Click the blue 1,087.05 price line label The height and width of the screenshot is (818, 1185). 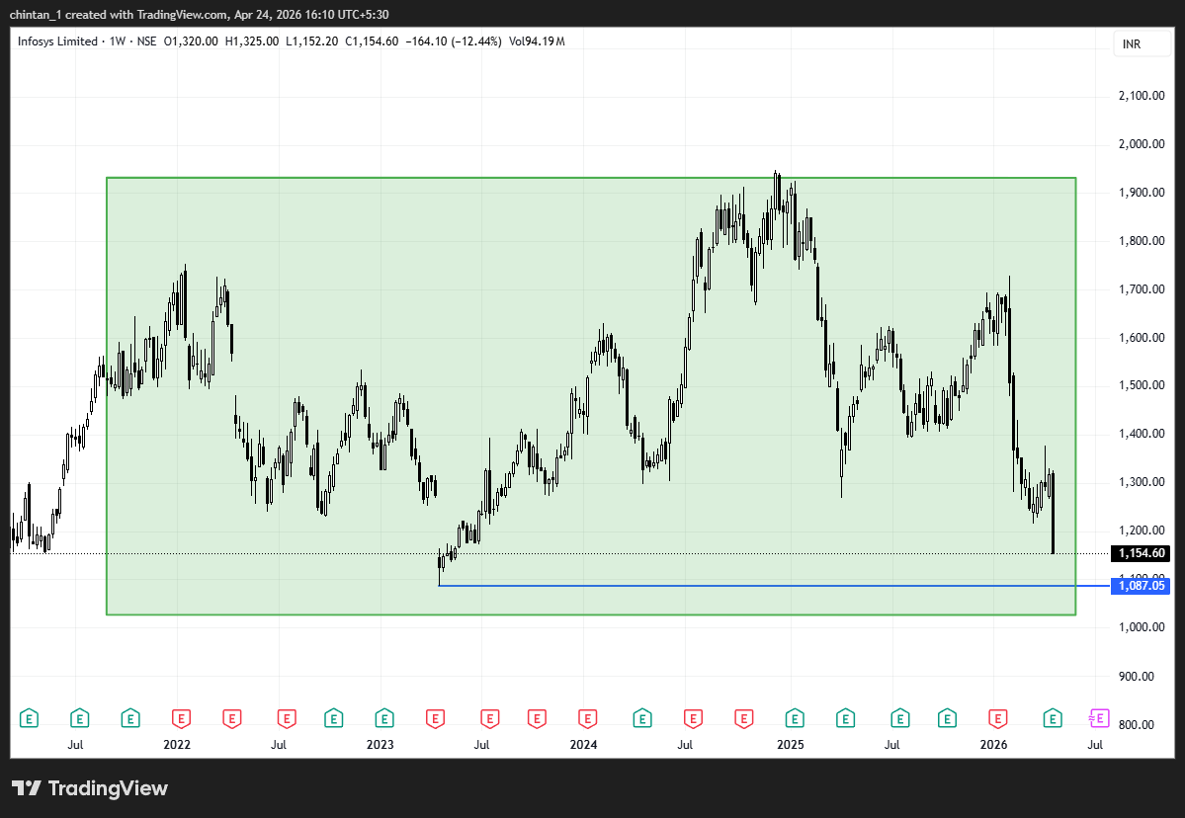(x=1141, y=586)
